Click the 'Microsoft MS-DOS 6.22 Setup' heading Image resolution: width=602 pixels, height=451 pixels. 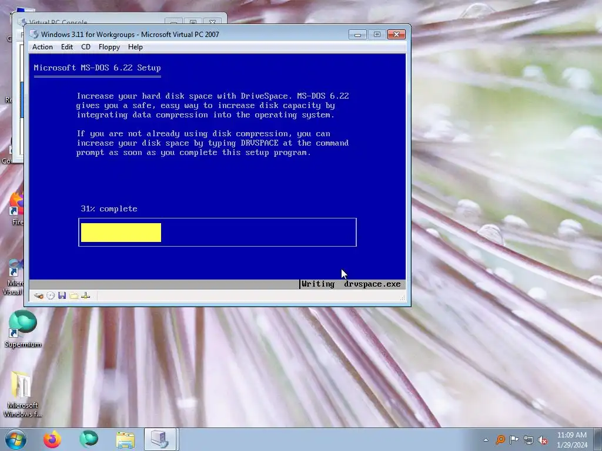point(97,68)
